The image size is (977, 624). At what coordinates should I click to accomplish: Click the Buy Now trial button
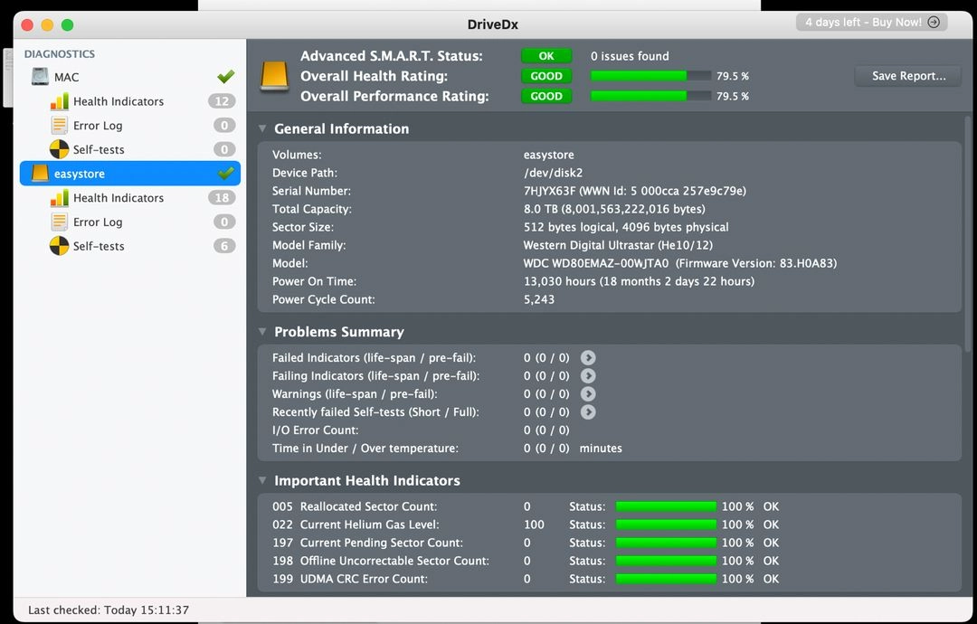872,23
